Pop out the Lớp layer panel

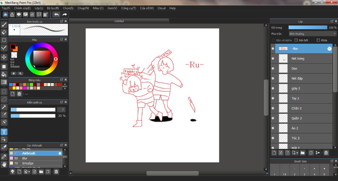332,22
